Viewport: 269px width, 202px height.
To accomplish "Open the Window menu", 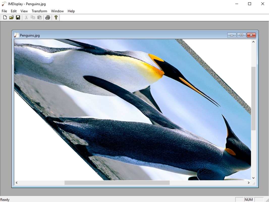I will (57, 11).
